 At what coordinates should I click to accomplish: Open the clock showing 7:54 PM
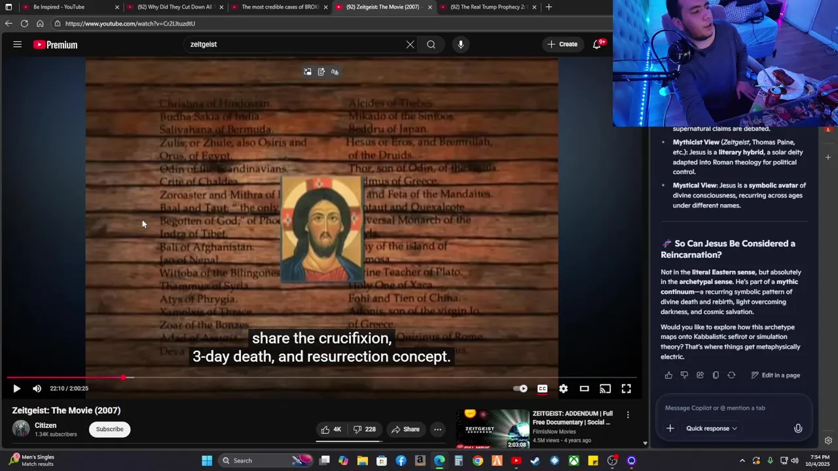(820, 461)
